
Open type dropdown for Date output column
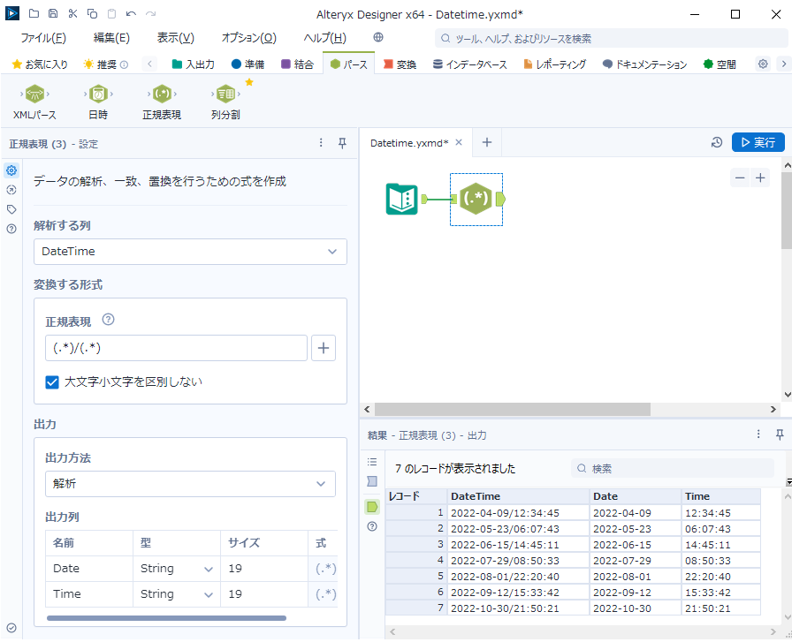(209, 570)
